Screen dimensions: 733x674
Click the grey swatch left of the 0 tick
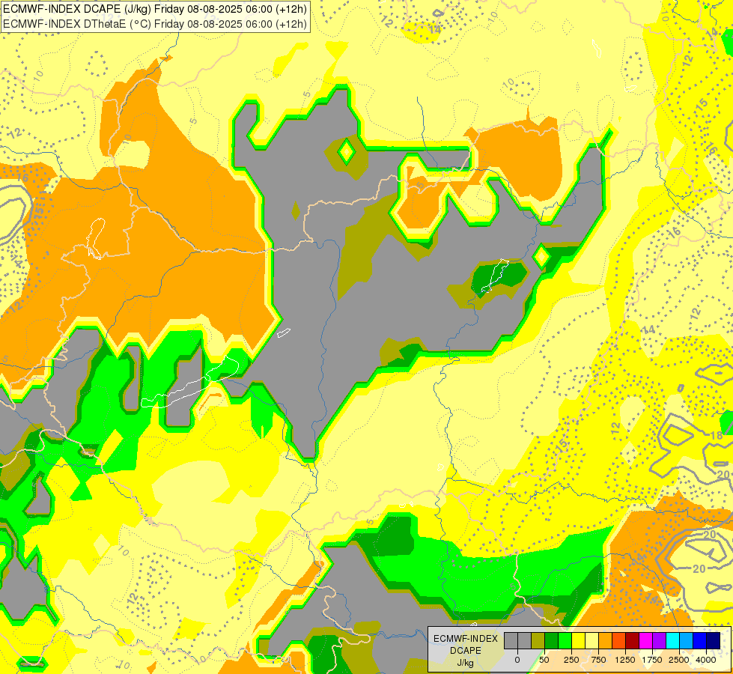click(511, 640)
